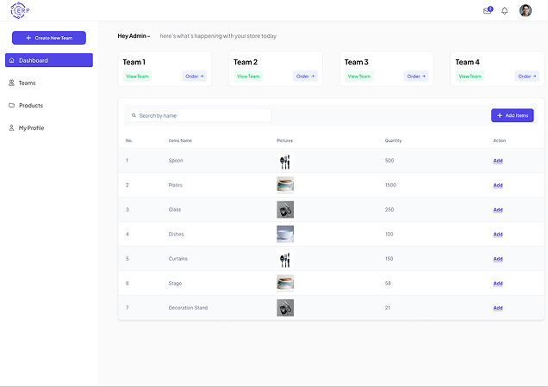Click the ERP logo icon
The image size is (548, 387).
point(19,10)
